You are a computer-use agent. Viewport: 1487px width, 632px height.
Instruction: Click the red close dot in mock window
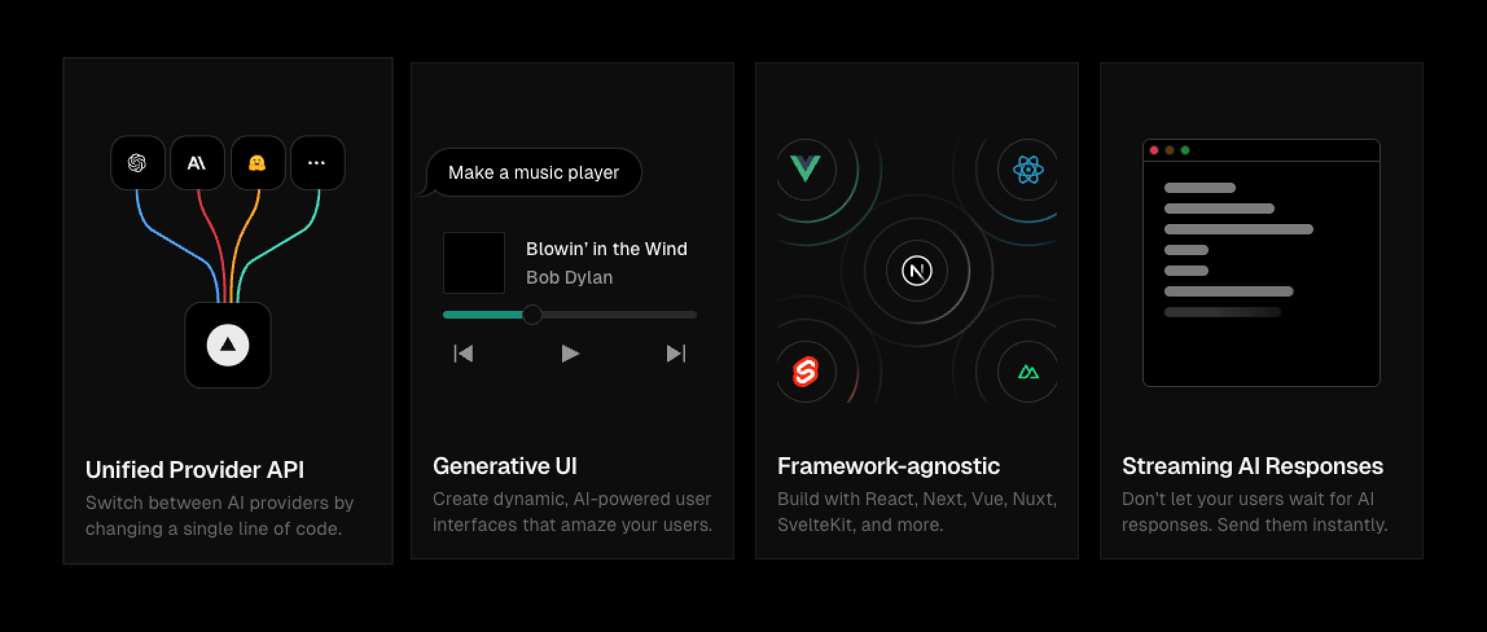[x=1154, y=150]
